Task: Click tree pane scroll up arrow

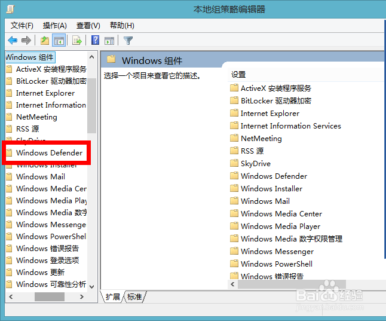Action: pos(92,57)
